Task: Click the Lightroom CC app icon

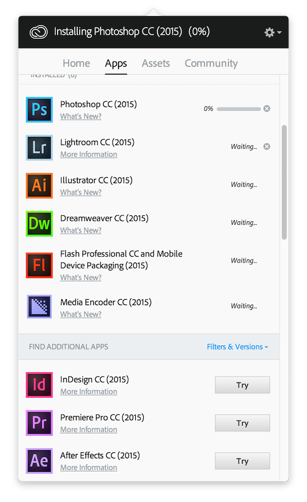Action: point(39,148)
